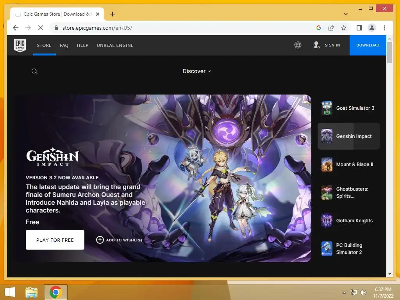Screen dimensions: 400x300
Task: Click the blue DOWNLOAD button
Action: click(368, 45)
